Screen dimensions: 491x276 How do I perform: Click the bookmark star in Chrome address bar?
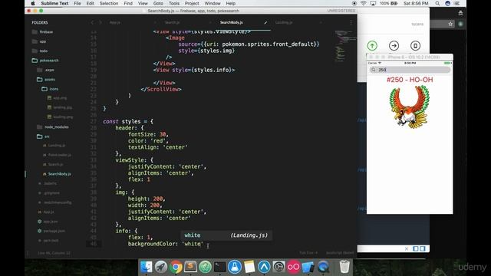[x=450, y=24]
